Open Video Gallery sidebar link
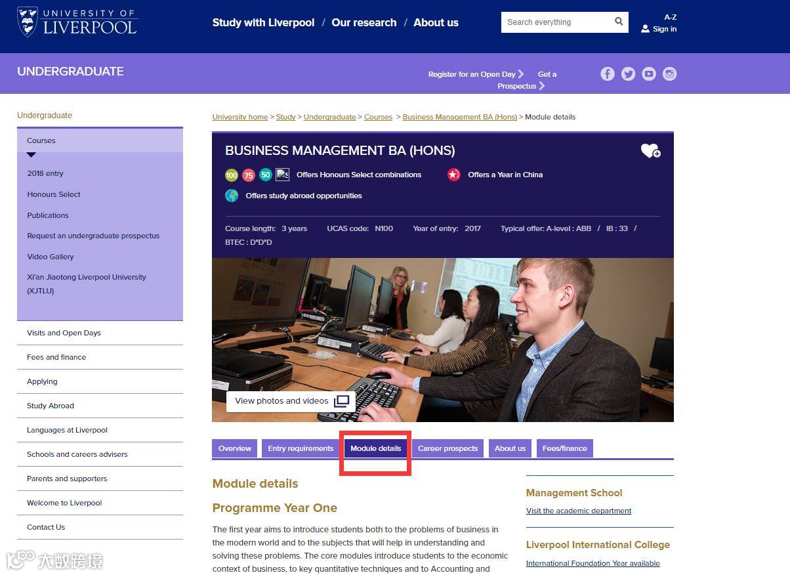The image size is (790, 575). tap(51, 257)
